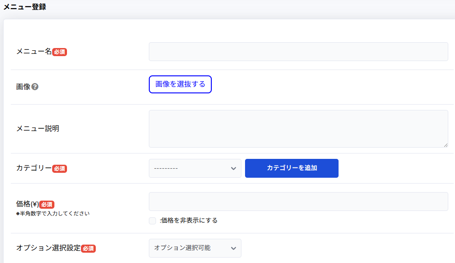Click the 半角数字で入力してください note text
Image resolution: width=455 pixels, height=263 pixels.
[x=53, y=213]
